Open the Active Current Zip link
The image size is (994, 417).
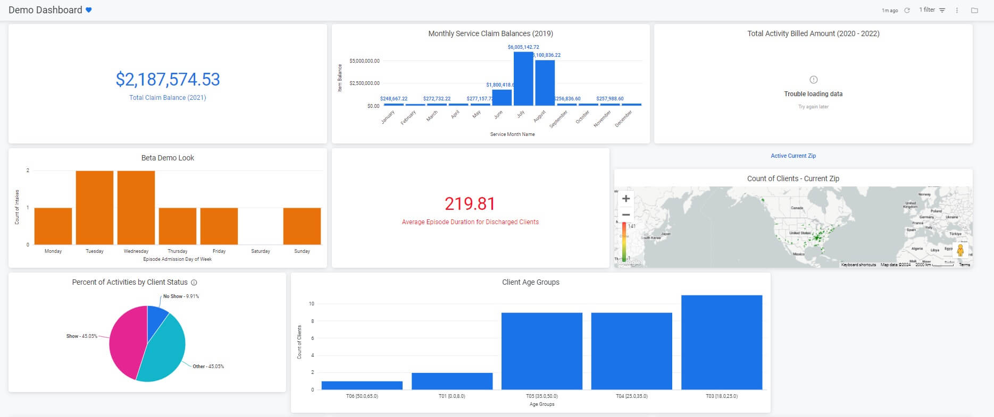tap(793, 156)
